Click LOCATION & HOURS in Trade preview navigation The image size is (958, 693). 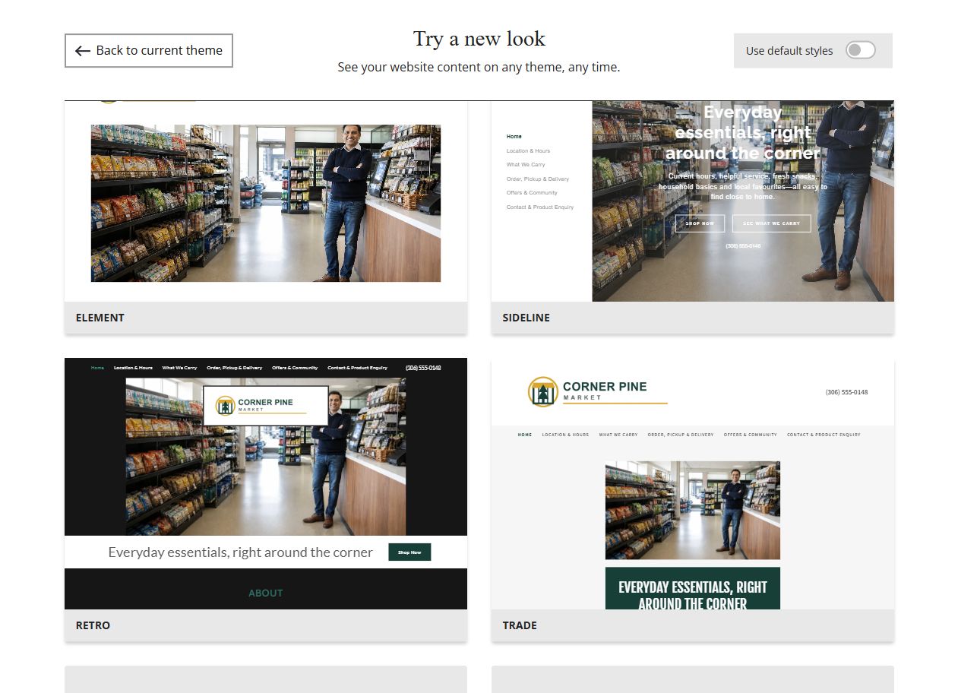pyautogui.click(x=565, y=435)
